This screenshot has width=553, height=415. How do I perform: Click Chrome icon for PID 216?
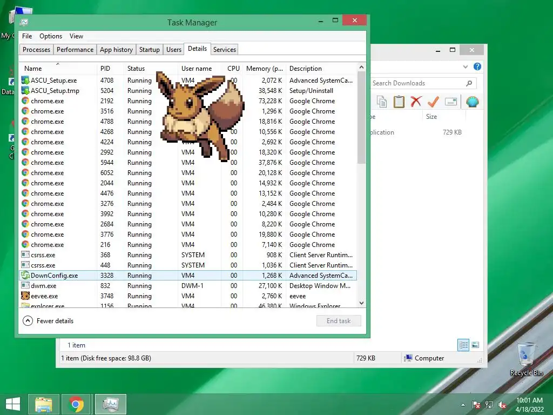click(25, 244)
